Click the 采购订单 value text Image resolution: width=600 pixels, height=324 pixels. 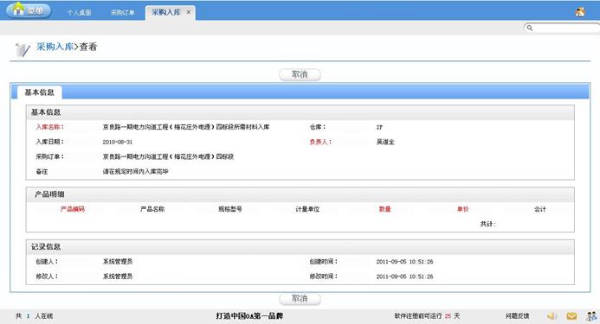(x=168, y=156)
